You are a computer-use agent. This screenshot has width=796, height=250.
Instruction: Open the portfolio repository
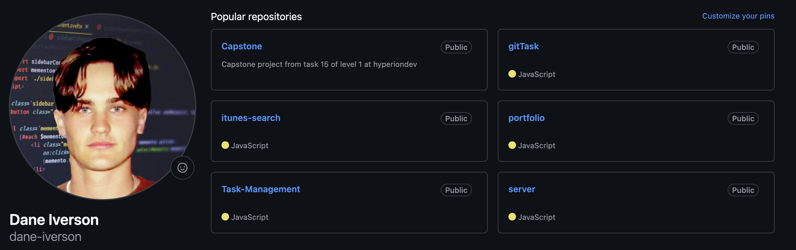[526, 118]
